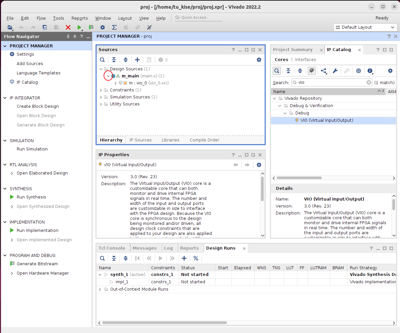
Task: Collapse all in the Design Runs toolbar
Action: tap(114, 258)
